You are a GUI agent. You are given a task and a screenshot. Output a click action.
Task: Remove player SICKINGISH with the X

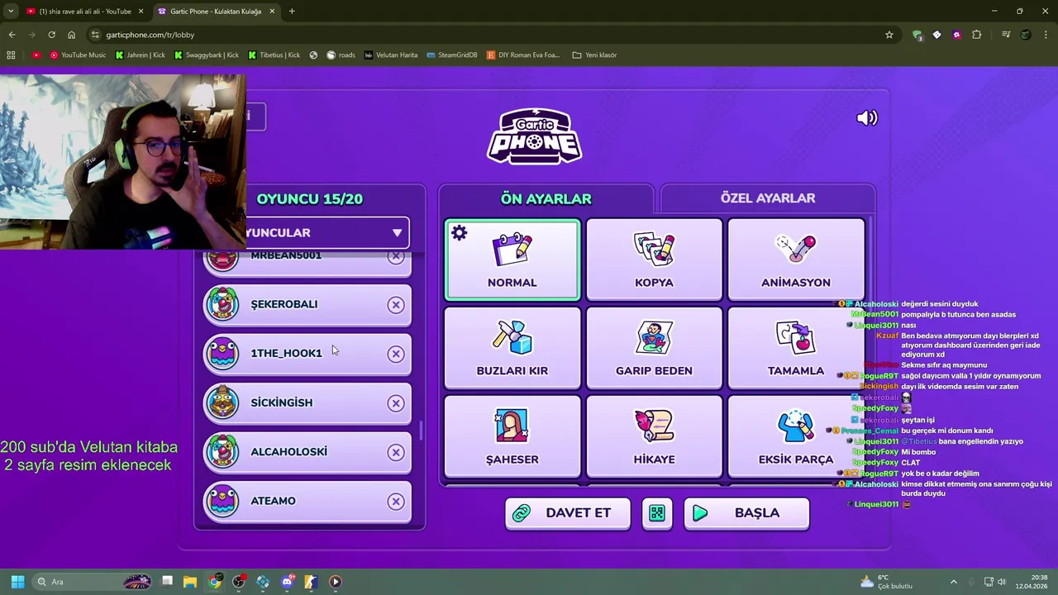pos(396,403)
